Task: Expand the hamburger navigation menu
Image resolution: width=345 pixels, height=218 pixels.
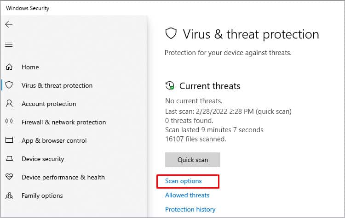Action: point(9,45)
